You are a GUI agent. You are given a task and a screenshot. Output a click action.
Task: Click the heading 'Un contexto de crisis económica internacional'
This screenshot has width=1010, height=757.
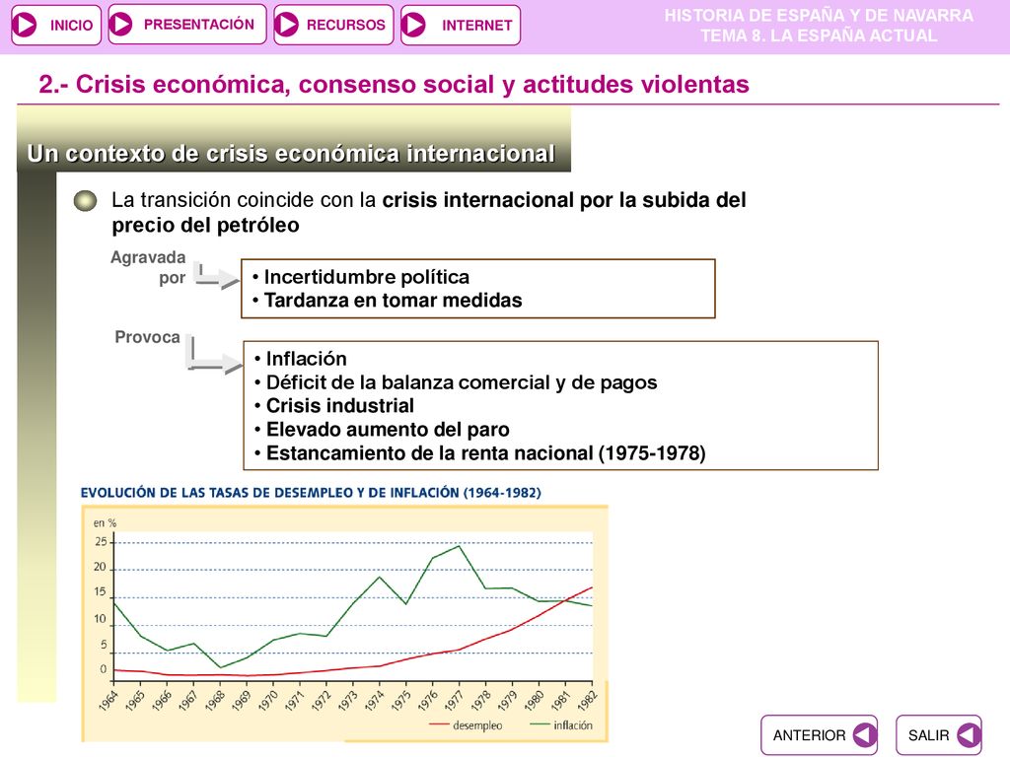(x=291, y=154)
